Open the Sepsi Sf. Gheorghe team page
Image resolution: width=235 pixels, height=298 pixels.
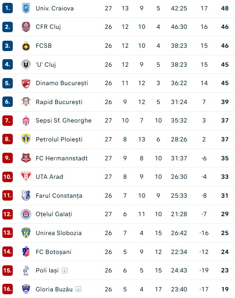63,121
